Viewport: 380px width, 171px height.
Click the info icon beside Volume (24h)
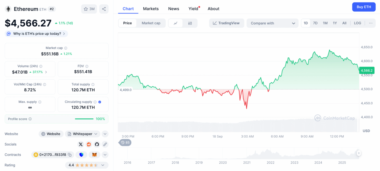41,66
